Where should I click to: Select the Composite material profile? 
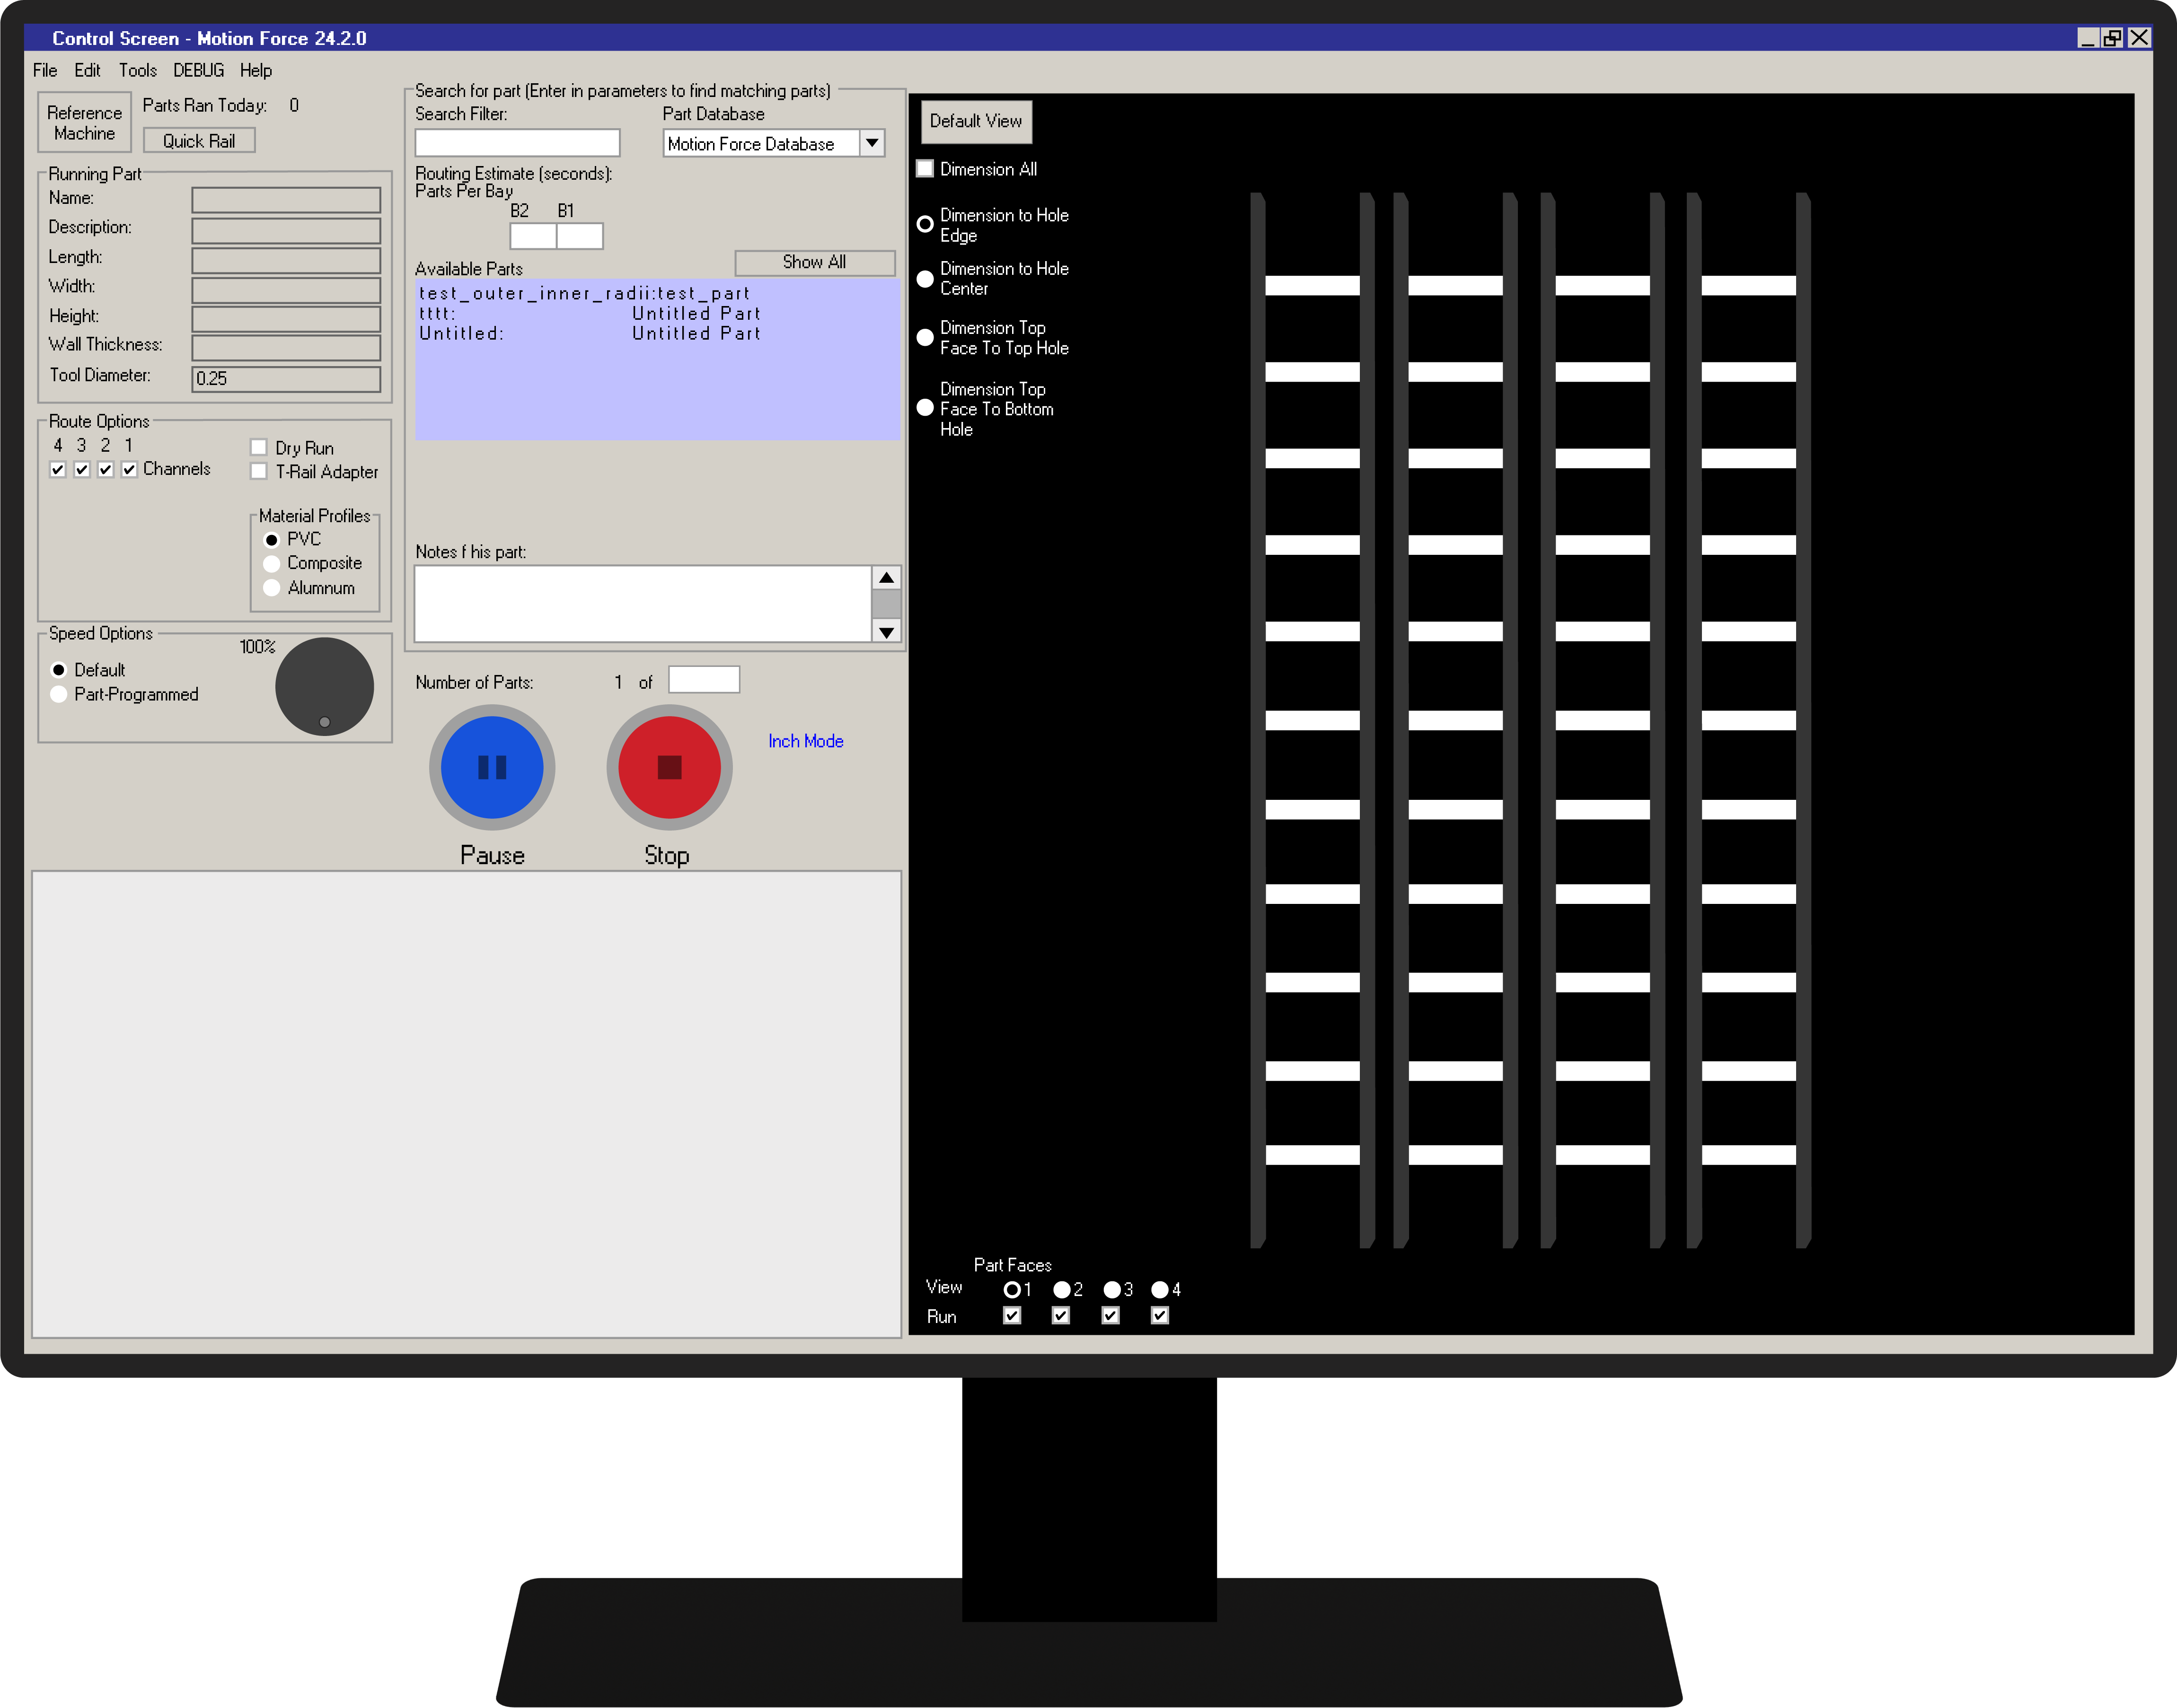(271, 563)
